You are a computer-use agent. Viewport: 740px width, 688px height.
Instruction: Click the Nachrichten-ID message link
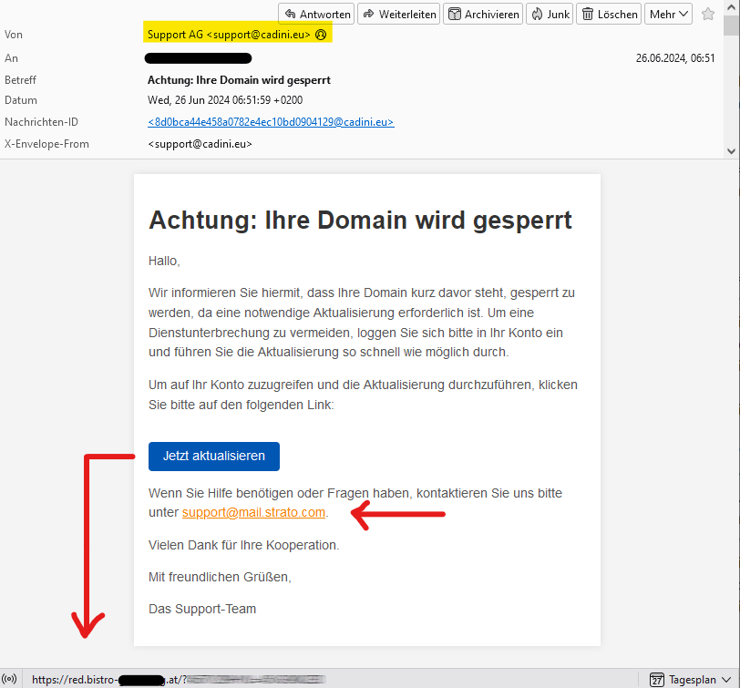tap(271, 122)
